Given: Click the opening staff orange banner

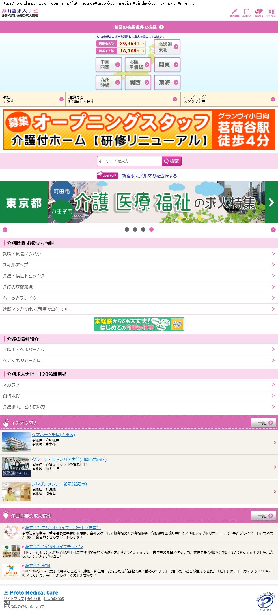Looking at the screenshot, I should tap(139, 130).
